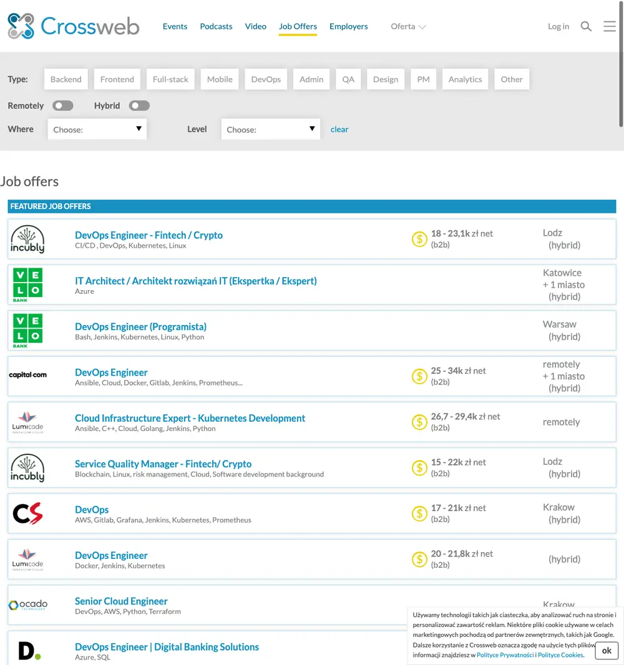Open Cloud Infrastructure Expert - Kubernetes Development offer
Image resolution: width=624 pixels, height=665 pixels.
click(190, 418)
